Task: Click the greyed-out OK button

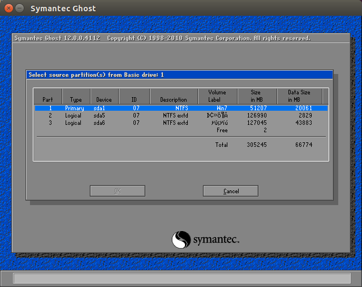Action: click(118, 191)
